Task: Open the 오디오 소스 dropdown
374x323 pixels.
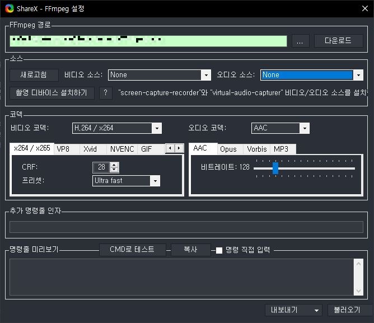Action: [312, 75]
